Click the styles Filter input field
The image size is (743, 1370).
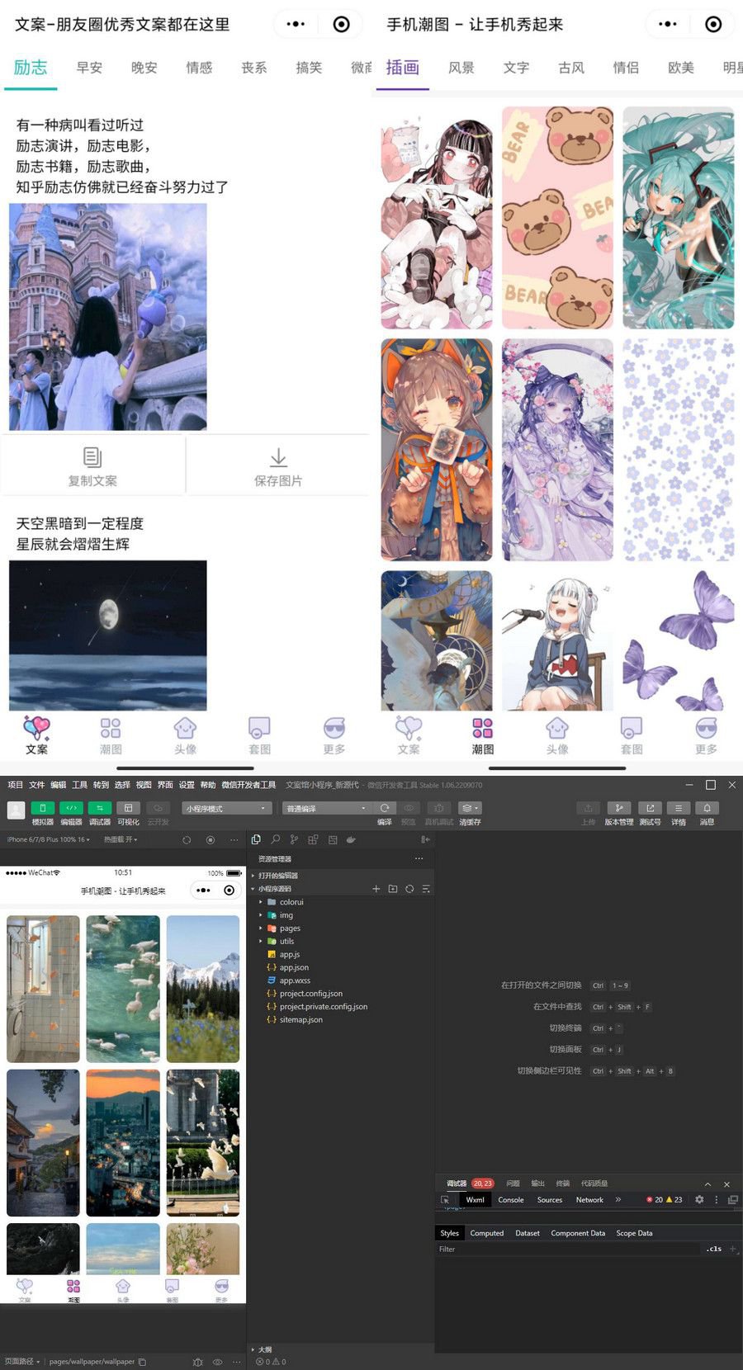pyautogui.click(x=568, y=1250)
